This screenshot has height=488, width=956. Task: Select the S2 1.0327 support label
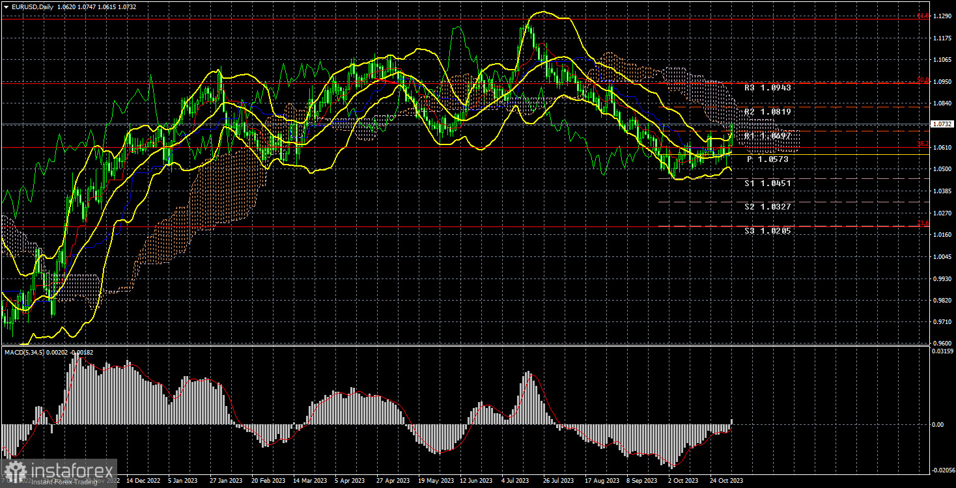click(x=768, y=207)
